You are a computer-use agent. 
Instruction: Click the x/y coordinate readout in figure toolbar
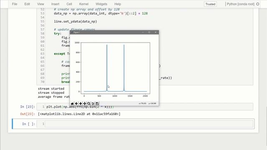tap(147, 103)
